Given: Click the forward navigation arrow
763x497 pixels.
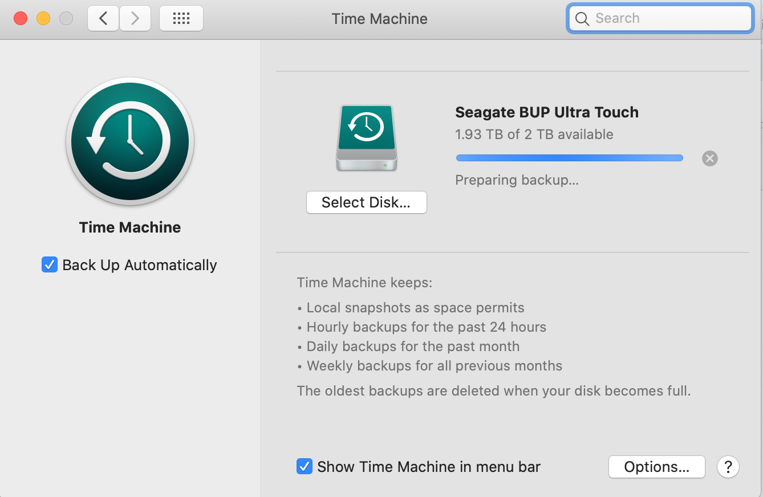Looking at the screenshot, I should pyautogui.click(x=135, y=19).
